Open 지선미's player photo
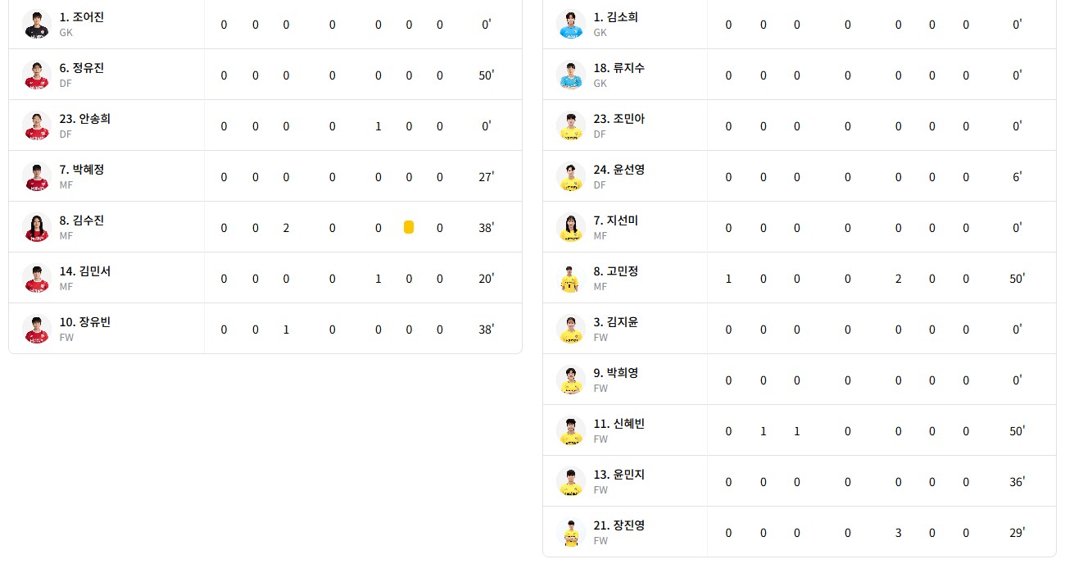 pos(570,228)
